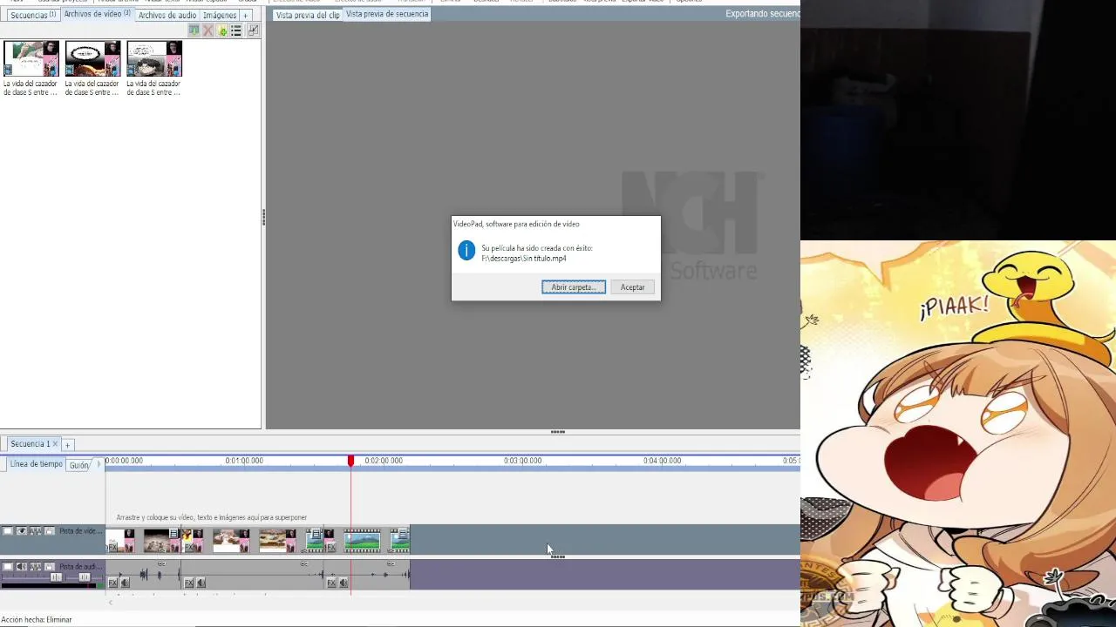Click the 'Exportando secuenc' status text
1116x627 pixels.
click(763, 14)
